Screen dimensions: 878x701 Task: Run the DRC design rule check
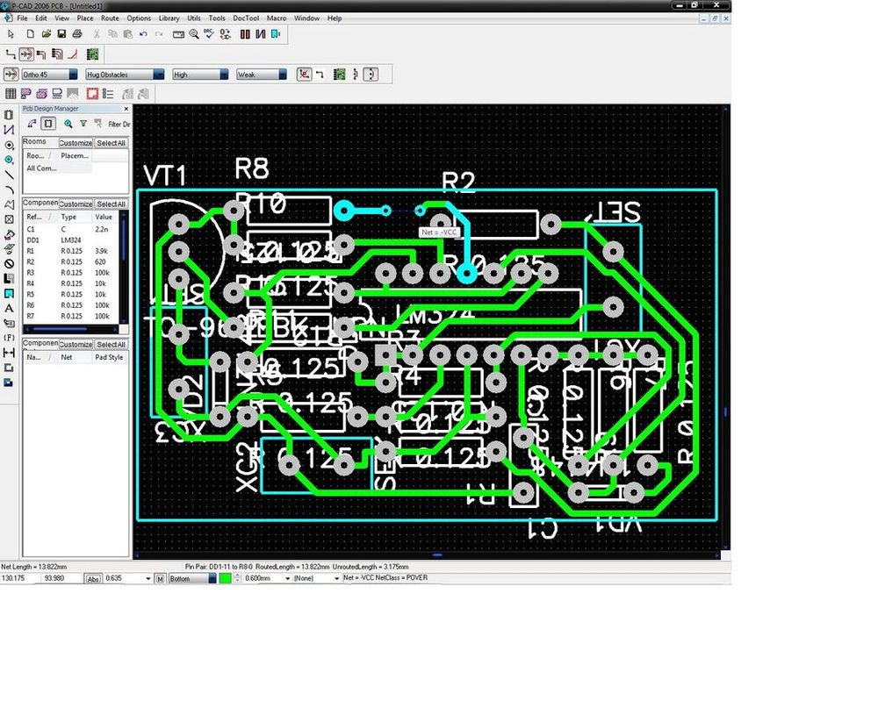pyautogui.click(x=208, y=33)
